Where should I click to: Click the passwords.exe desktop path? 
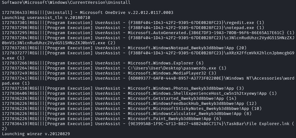point(177,68)
